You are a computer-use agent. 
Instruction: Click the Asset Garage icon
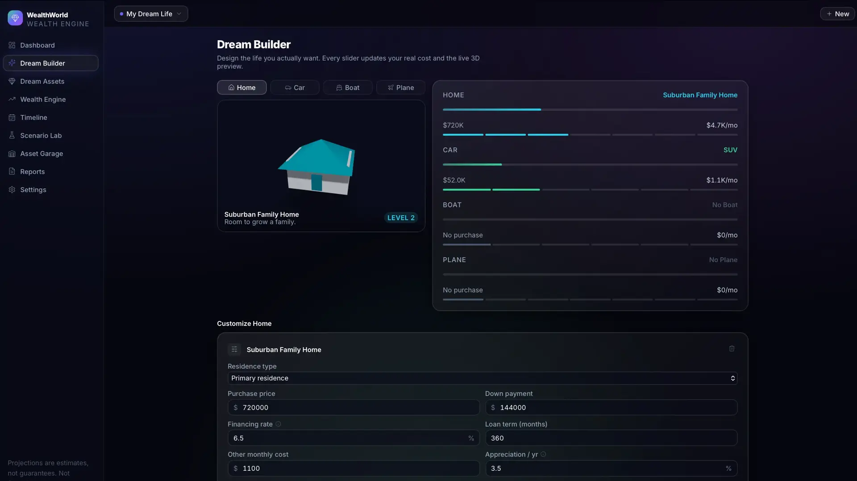tap(12, 153)
